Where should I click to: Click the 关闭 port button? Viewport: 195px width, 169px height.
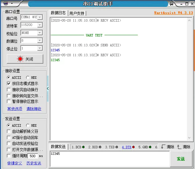point(25,59)
